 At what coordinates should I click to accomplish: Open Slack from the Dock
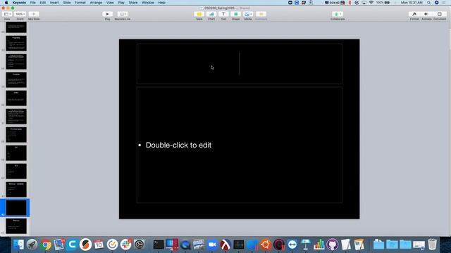point(125,245)
